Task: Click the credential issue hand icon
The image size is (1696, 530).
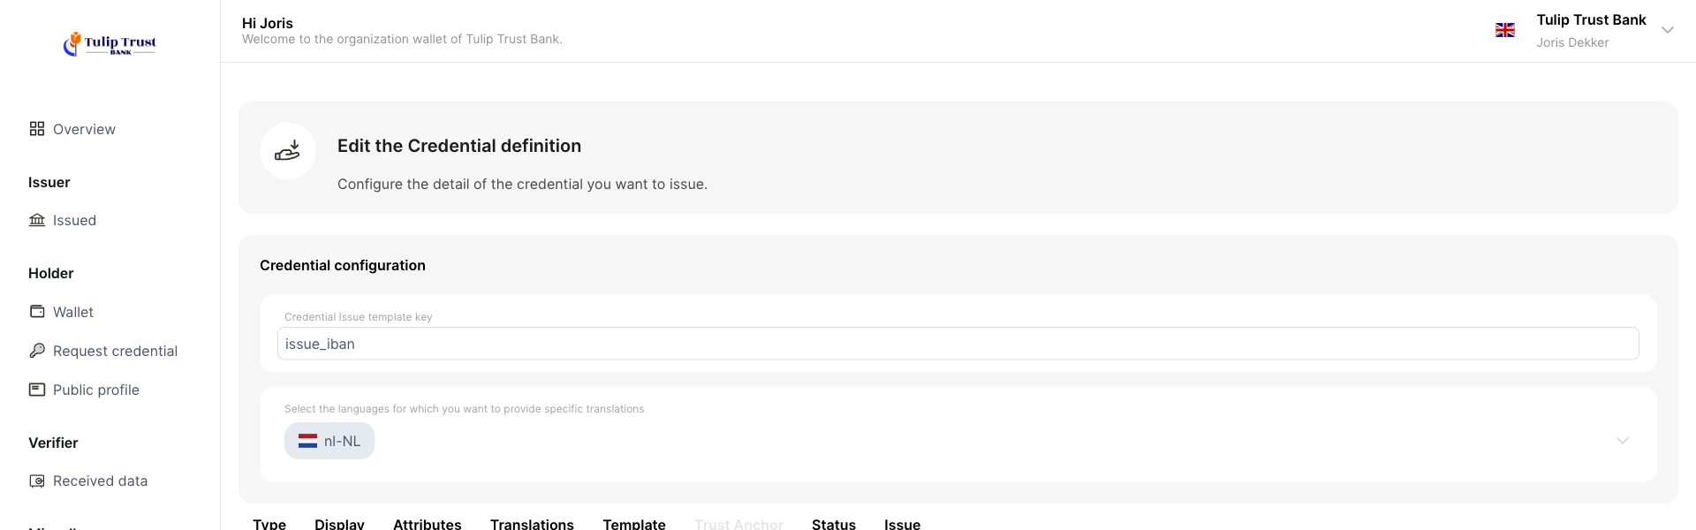Action: (288, 151)
